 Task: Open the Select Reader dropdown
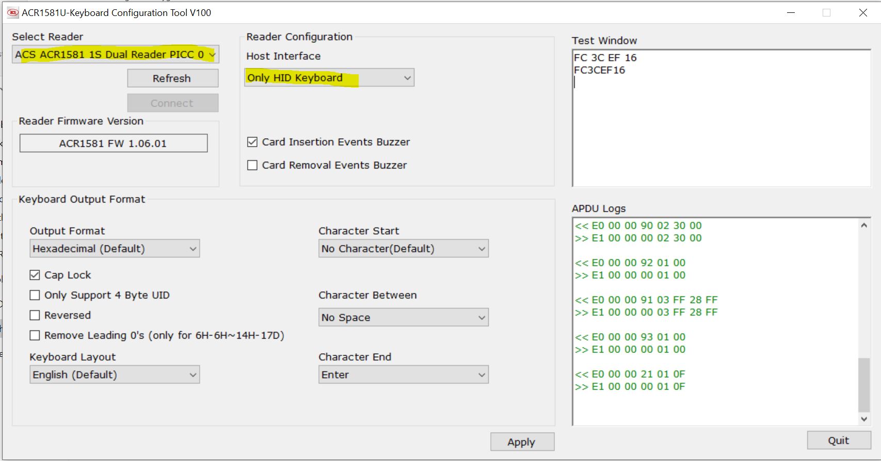(116, 54)
